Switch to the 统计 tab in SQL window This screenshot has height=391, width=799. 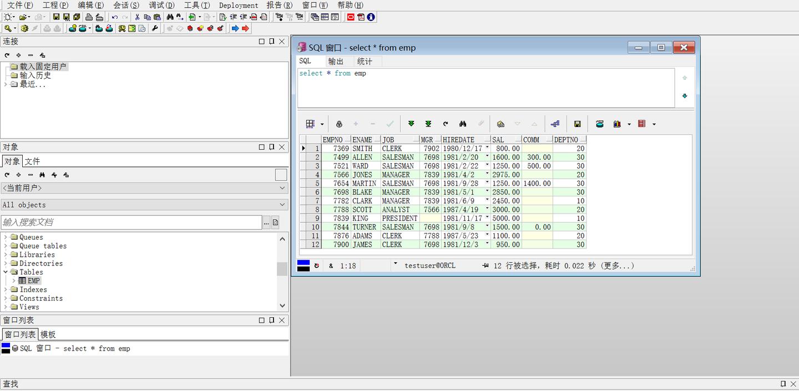[x=365, y=62]
